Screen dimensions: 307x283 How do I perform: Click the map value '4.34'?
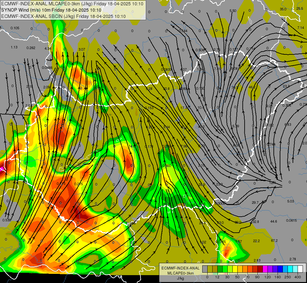point(48,48)
